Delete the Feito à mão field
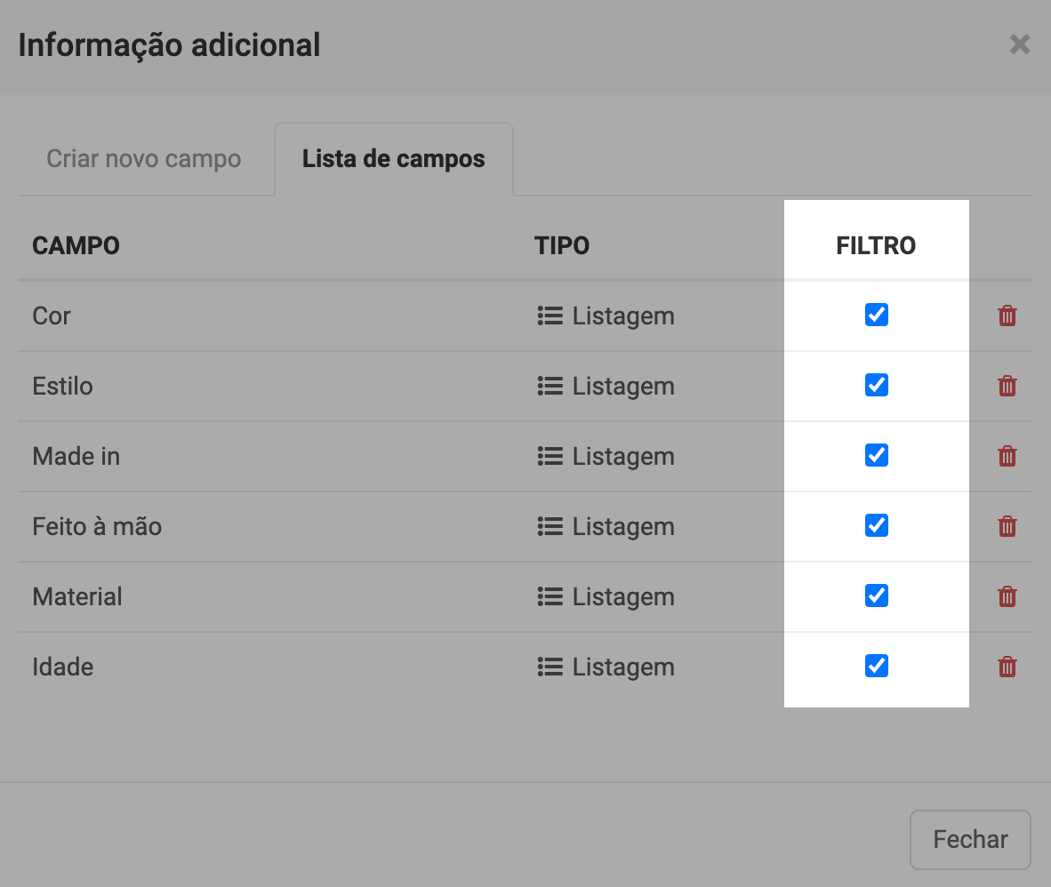Screen dimensions: 1051x887 coord(1007,526)
